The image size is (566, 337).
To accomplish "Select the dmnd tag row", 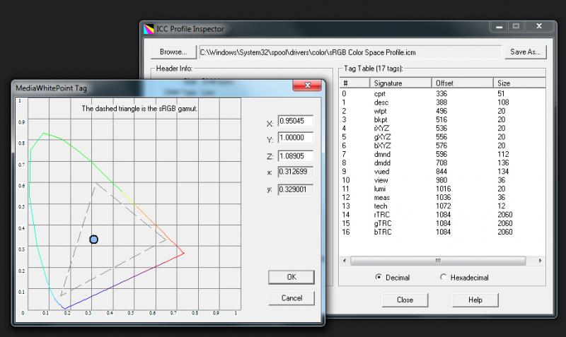I will point(443,154).
